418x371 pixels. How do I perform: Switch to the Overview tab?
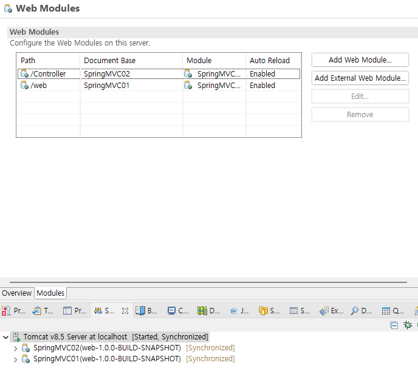click(17, 293)
